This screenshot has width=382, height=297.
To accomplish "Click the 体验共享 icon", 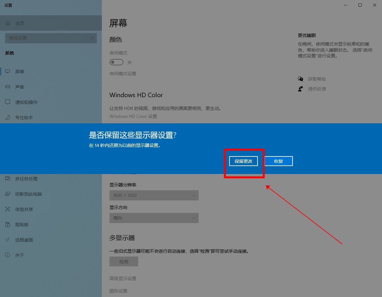I will (8, 209).
